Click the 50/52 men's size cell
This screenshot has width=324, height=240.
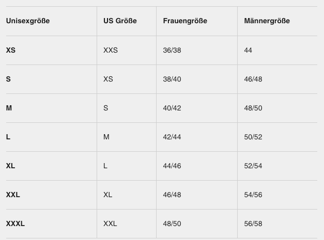point(253,137)
